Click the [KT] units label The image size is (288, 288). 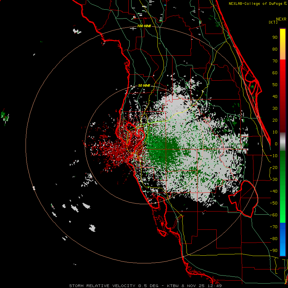tap(273, 22)
